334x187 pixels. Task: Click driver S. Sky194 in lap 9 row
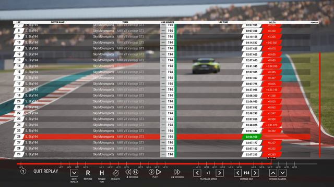[x=31, y=37]
